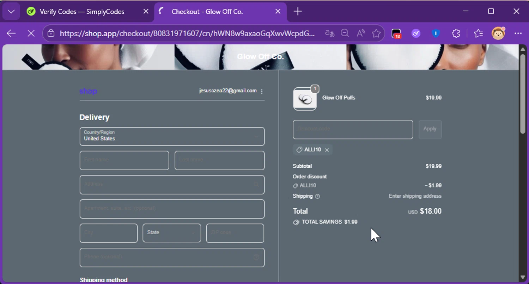Viewport: 529px width, 284px height.
Task: Go back to previous page
Action: pyautogui.click(x=11, y=33)
